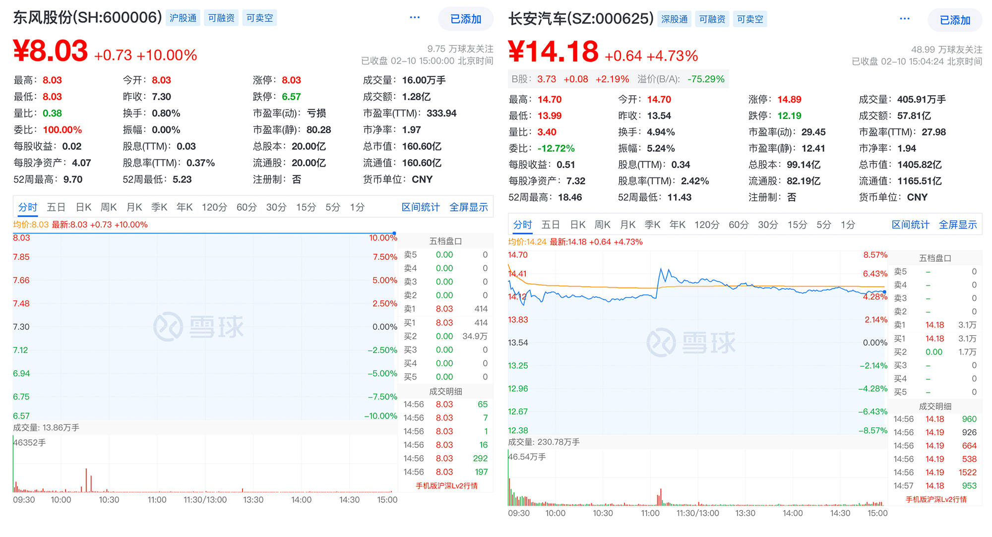
Task: Click 成交明细 header in 长安汽车 panel
Action: pos(935,406)
